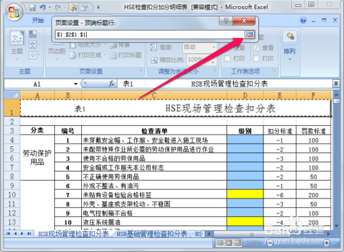Enable gridlines 打印 checkbox
The width and height of the screenshot is (344, 252).
227,58
